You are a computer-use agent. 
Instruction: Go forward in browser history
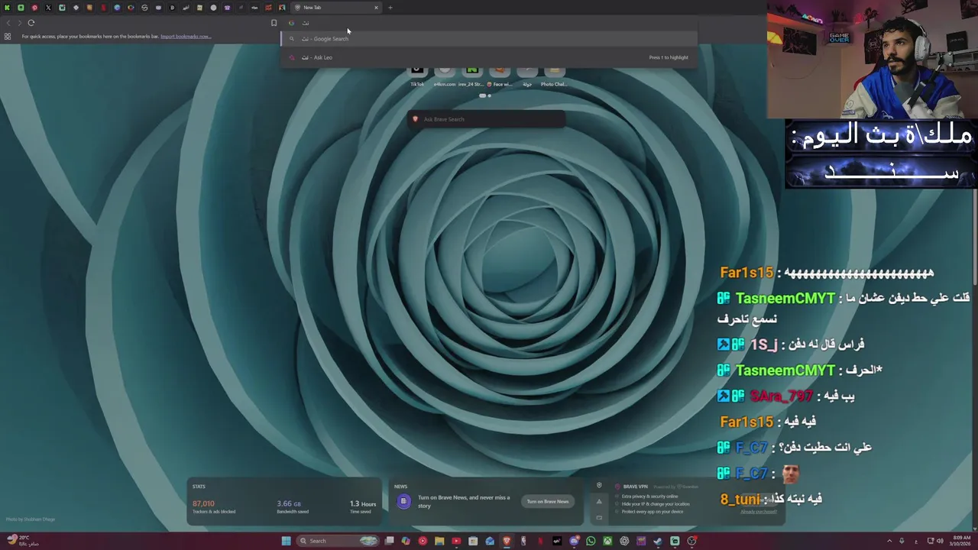(20, 23)
